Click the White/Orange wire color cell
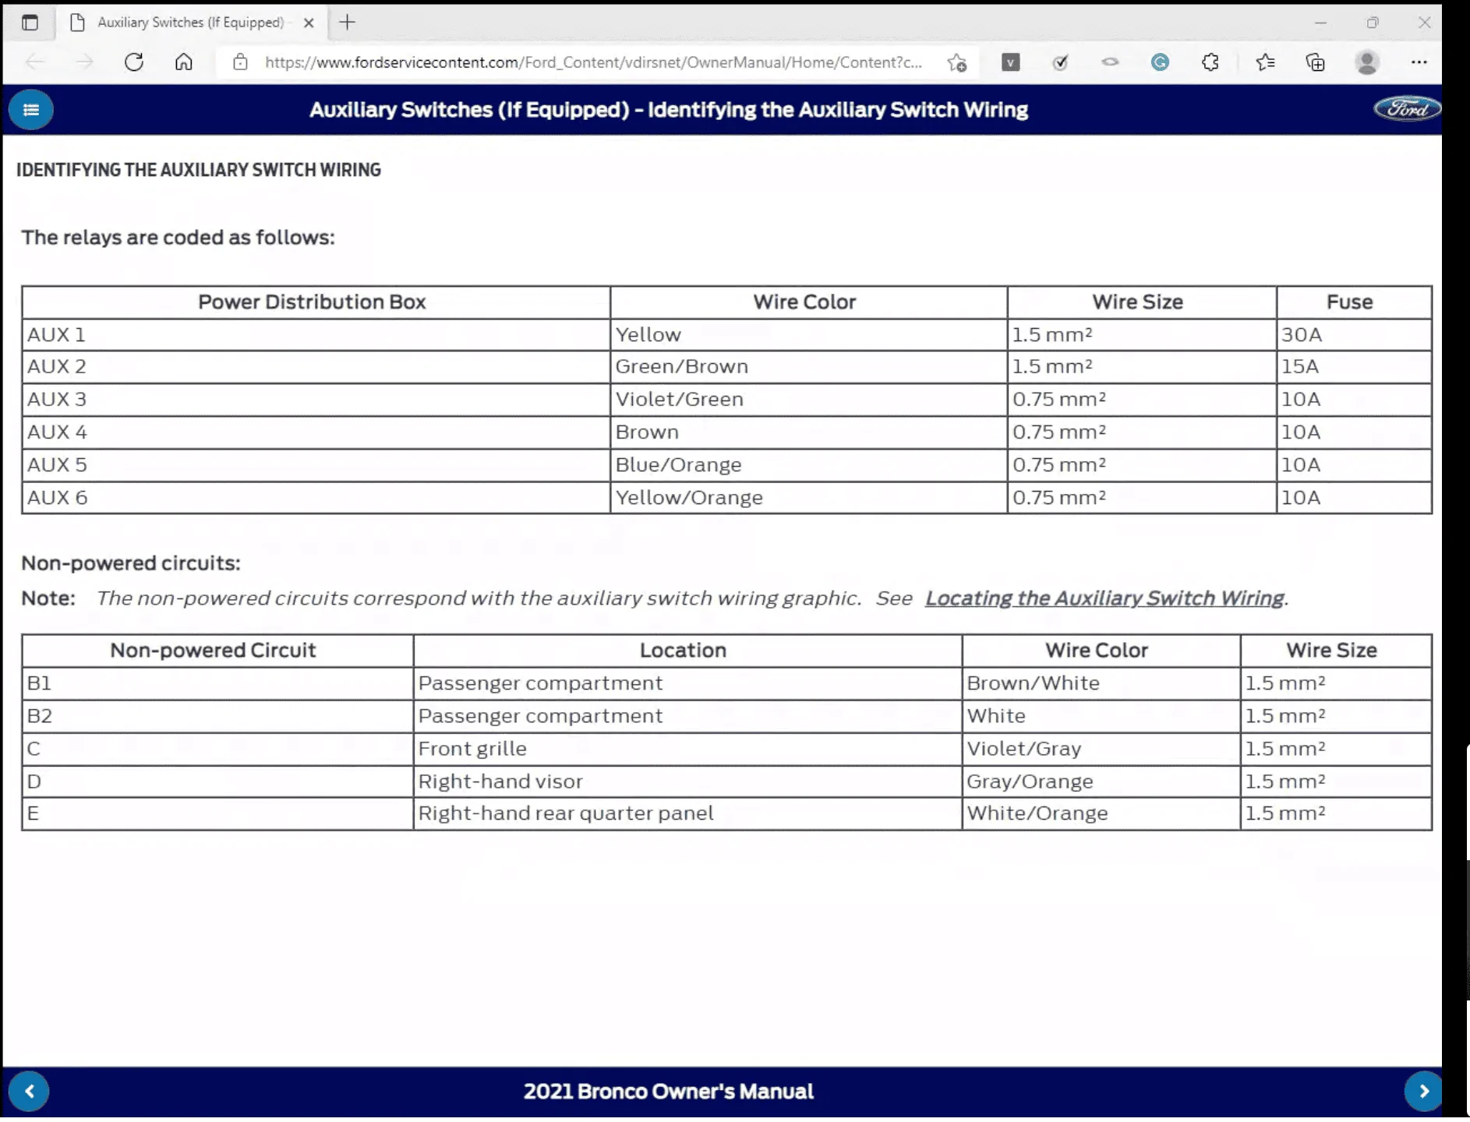 (x=1101, y=813)
